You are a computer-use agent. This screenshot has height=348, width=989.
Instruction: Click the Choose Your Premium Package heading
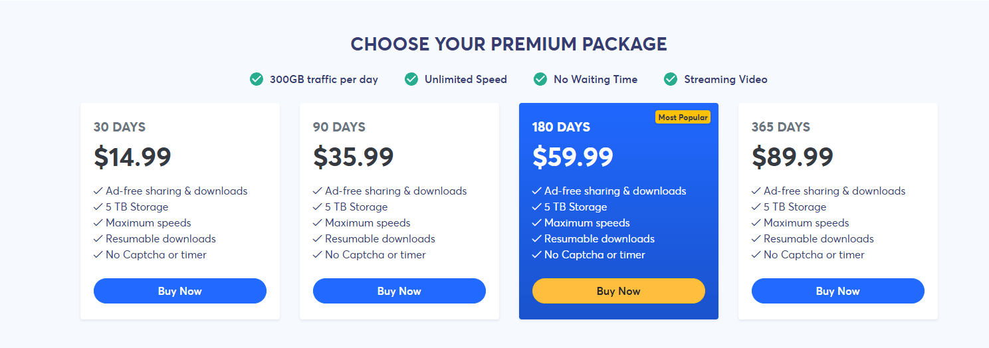coord(508,44)
